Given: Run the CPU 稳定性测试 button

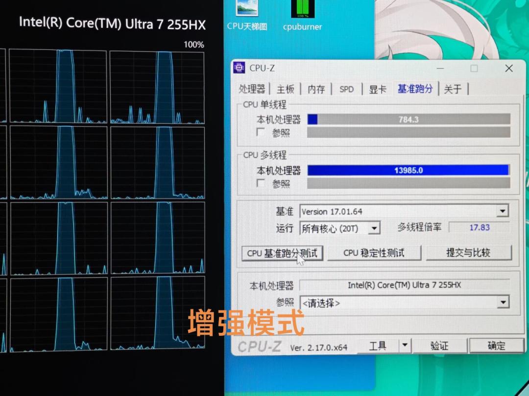Looking at the screenshot, I should [374, 253].
